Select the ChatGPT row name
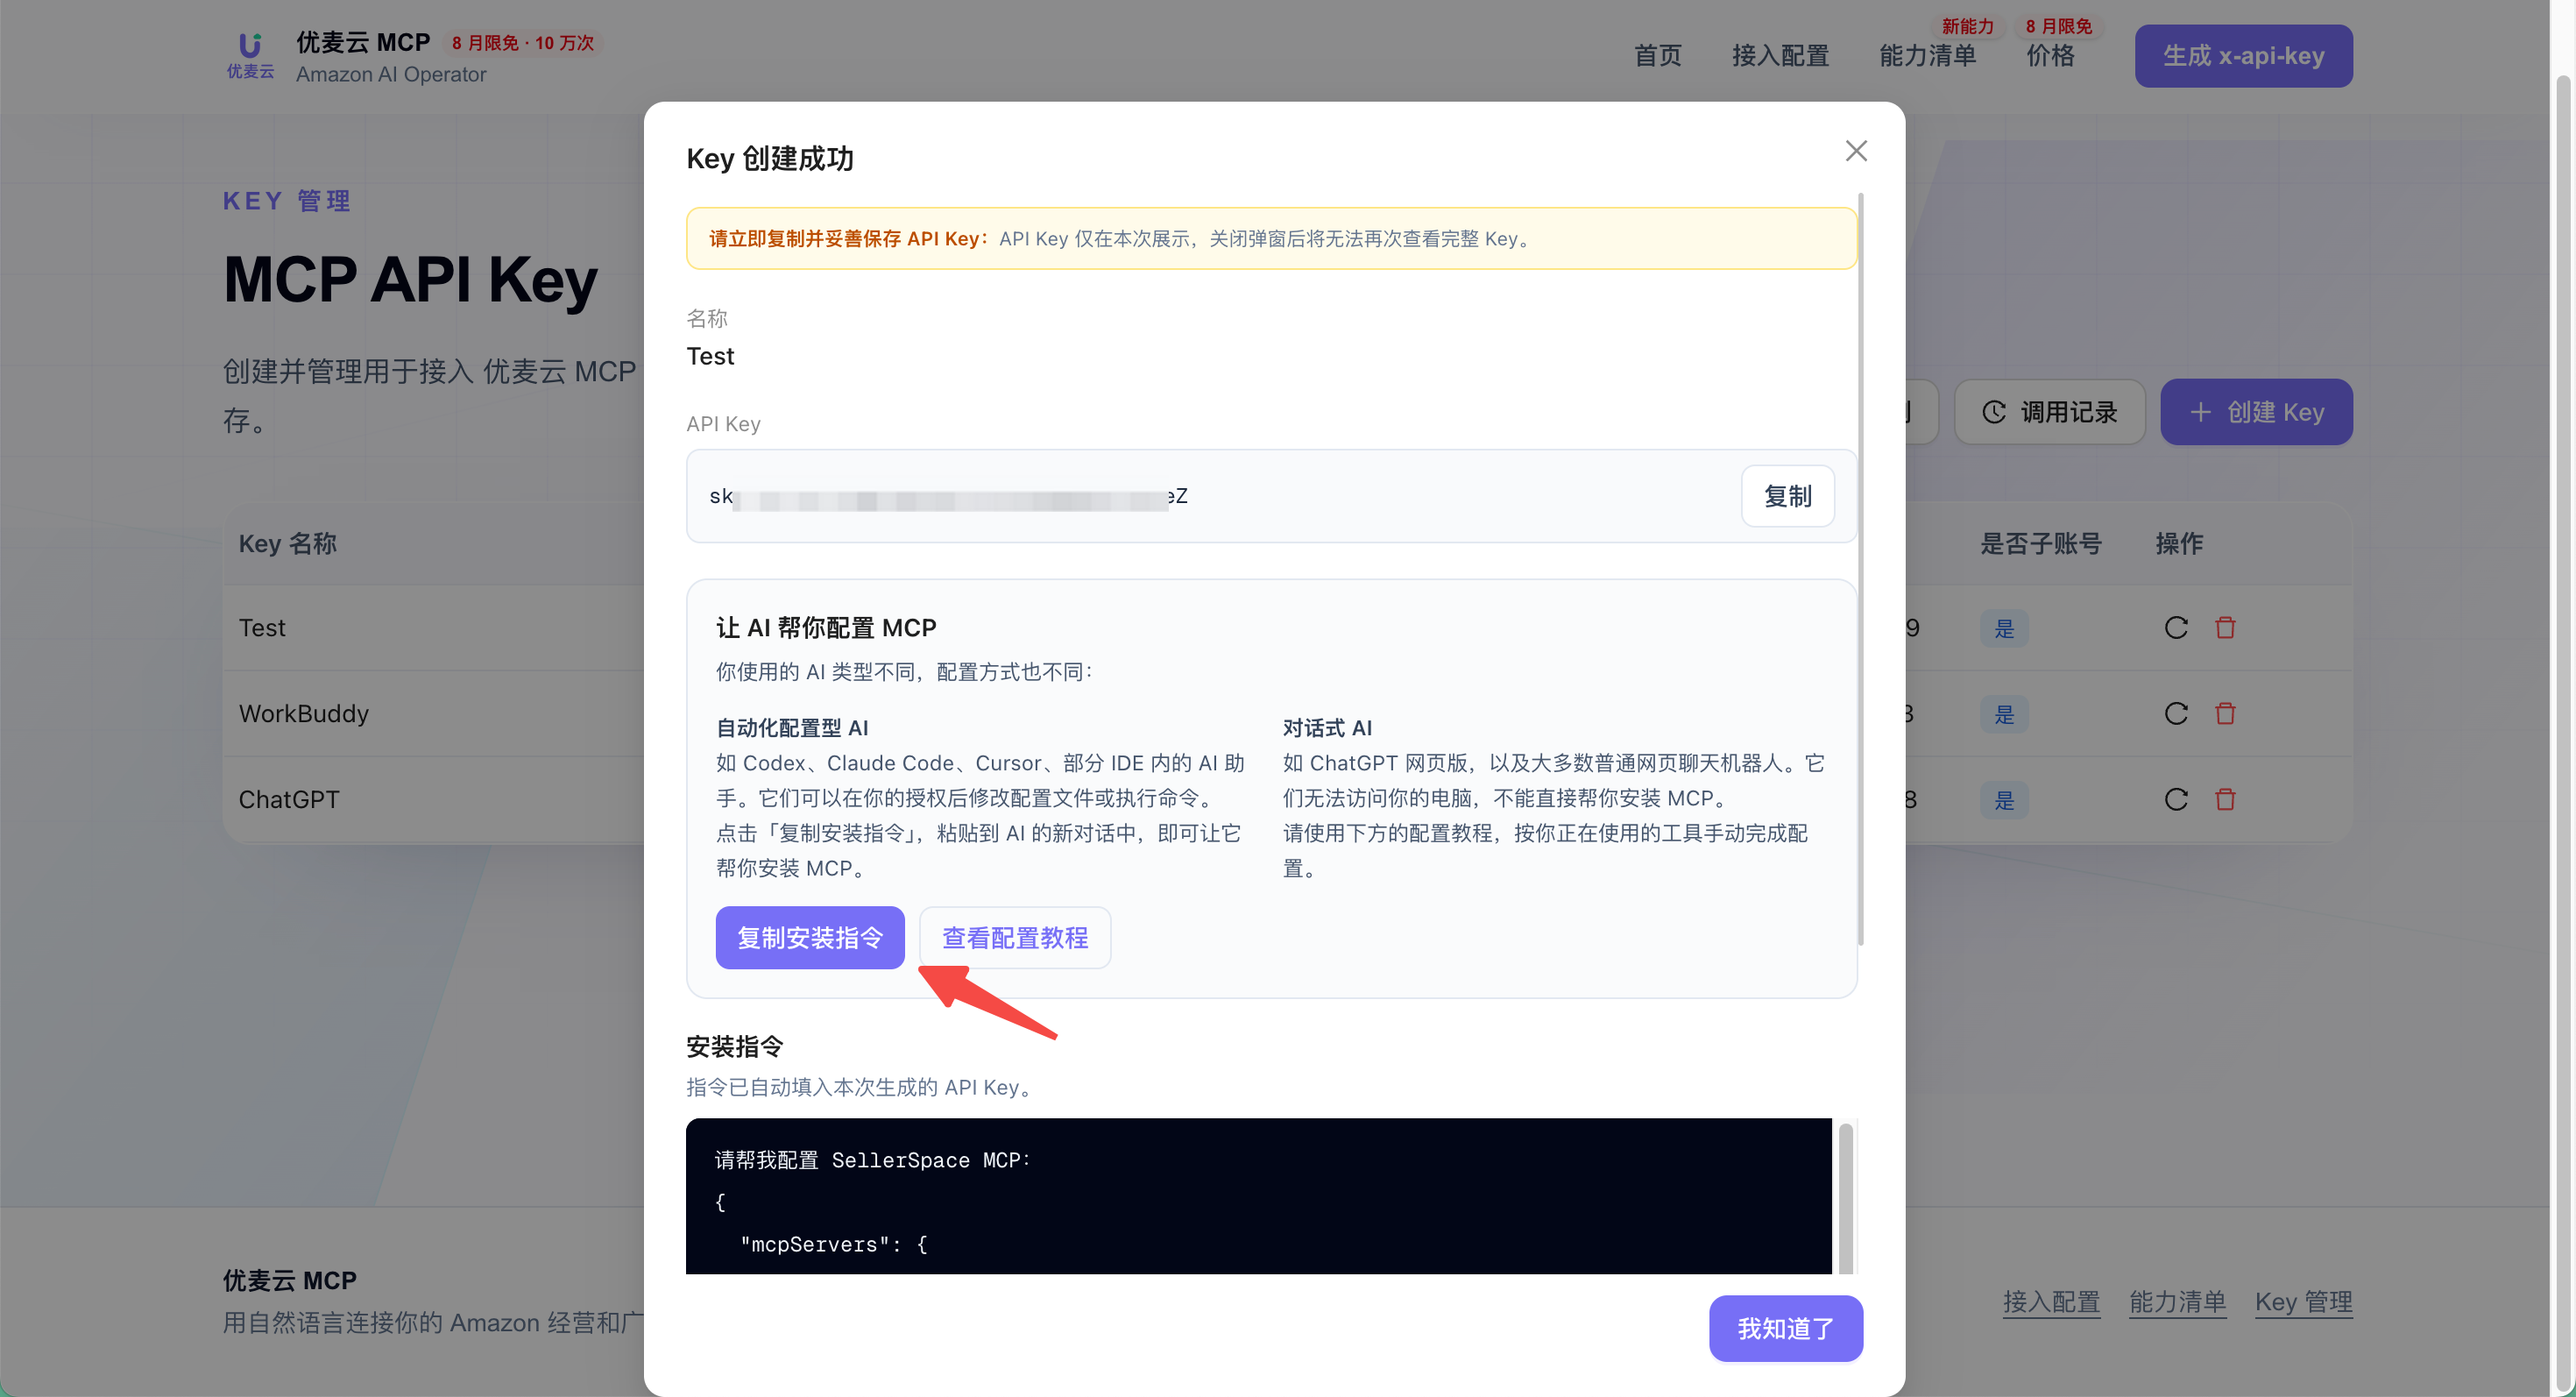The height and width of the screenshot is (1397, 2576). [x=289, y=800]
